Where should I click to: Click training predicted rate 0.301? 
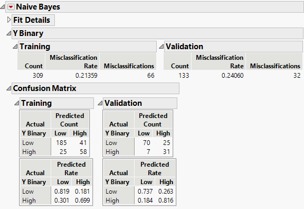(62, 201)
